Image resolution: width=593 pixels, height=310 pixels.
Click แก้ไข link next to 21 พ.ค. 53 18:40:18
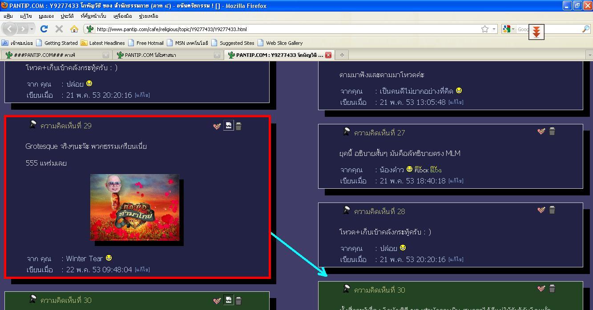tap(456, 181)
